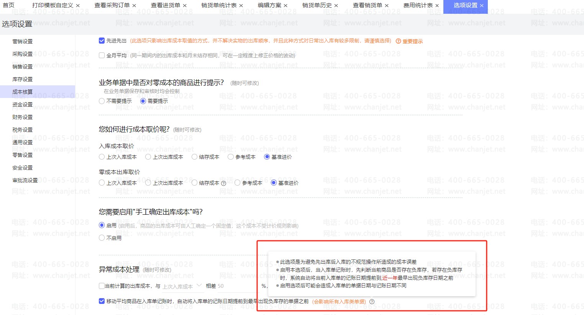Uncheck the 移动平均商品在入库单记账时 checkbox
584x315 pixels.
[102, 301]
